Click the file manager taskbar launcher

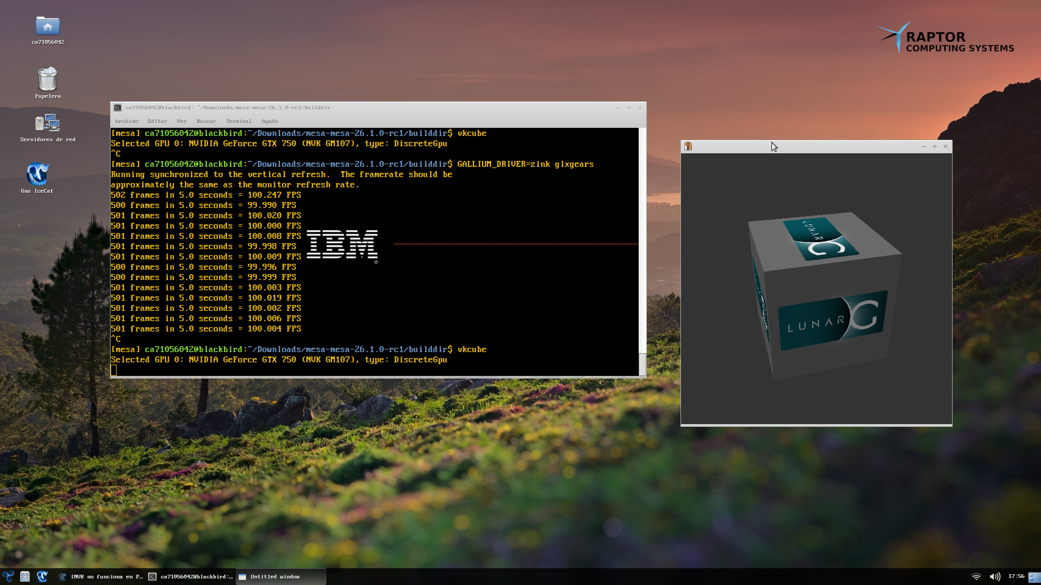pos(25,576)
